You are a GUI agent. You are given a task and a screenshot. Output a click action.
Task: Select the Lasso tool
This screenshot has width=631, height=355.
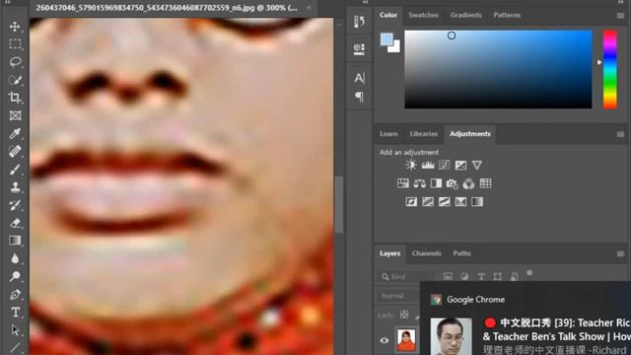pyautogui.click(x=15, y=62)
